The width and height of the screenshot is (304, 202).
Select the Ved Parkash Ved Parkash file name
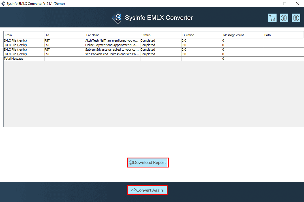[112, 54]
